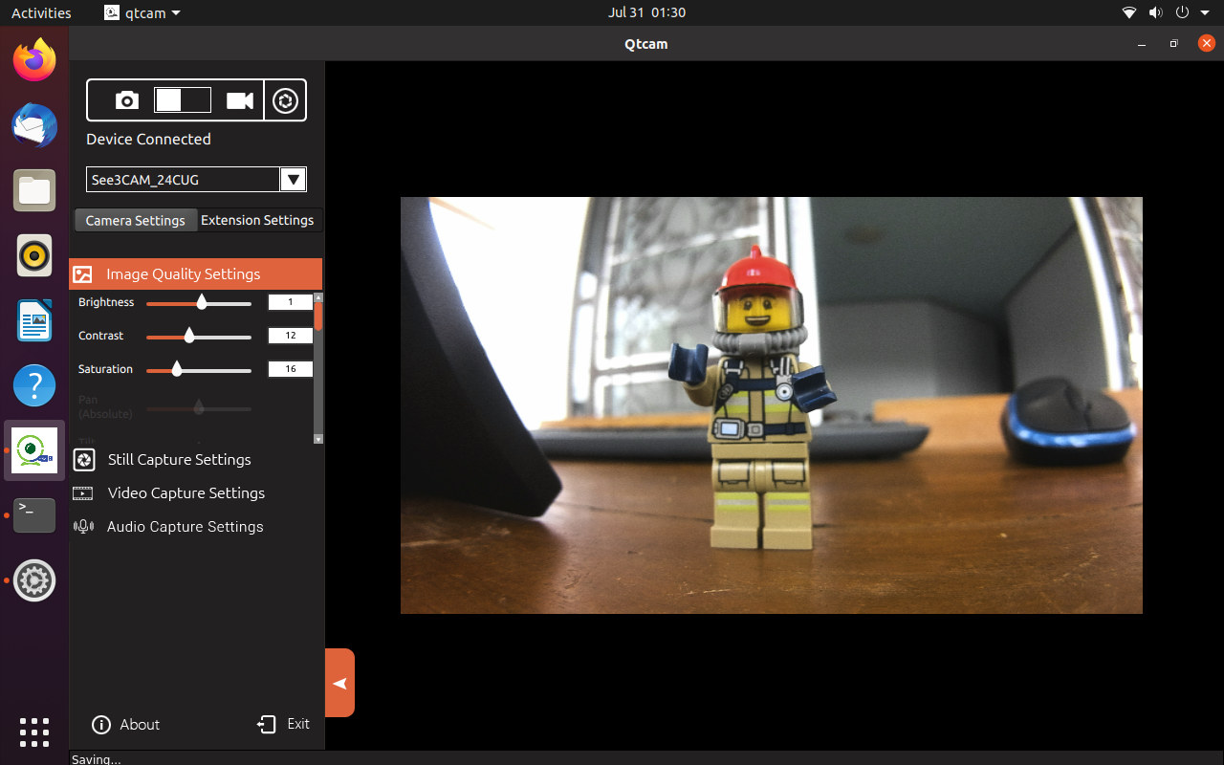The image size is (1224, 765).
Task: Select the still photo camera icon
Action: [x=127, y=100]
